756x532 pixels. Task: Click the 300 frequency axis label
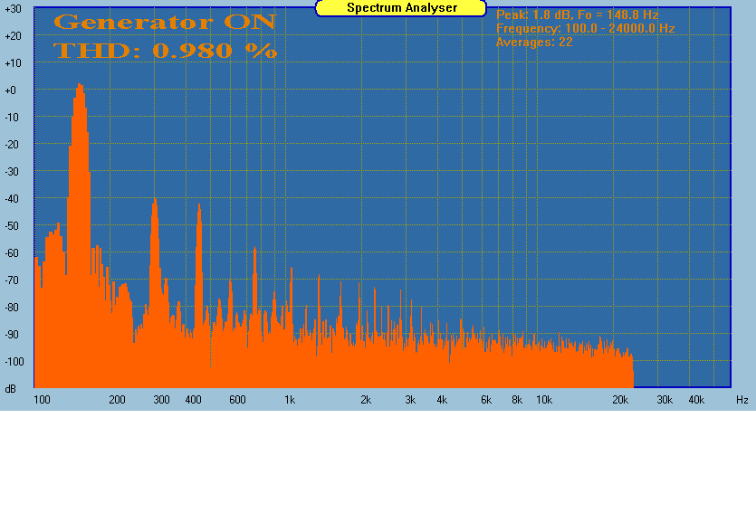click(x=161, y=400)
